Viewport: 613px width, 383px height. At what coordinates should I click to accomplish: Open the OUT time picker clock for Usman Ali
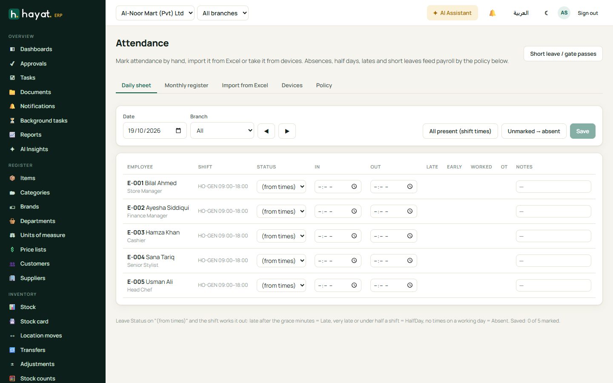[x=410, y=285]
